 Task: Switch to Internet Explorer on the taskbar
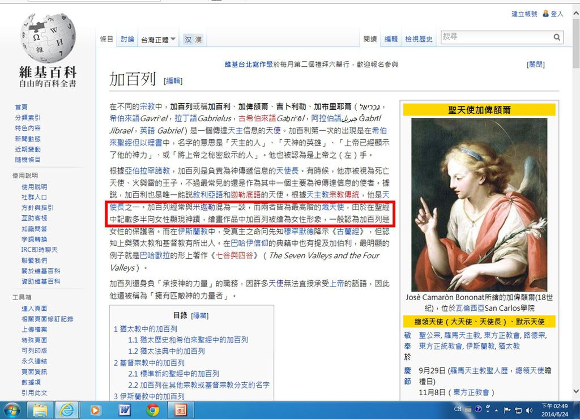coord(67,410)
